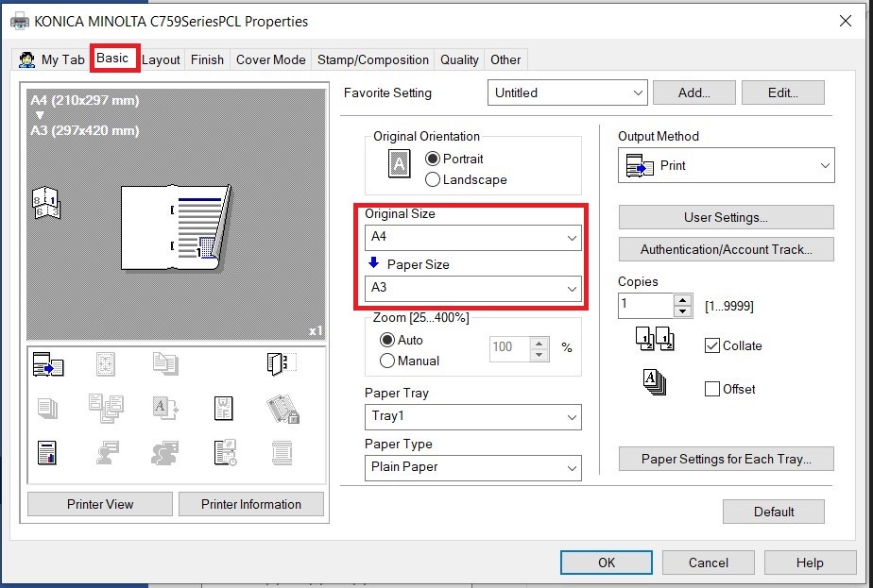
Task: Open the Output Method dropdown
Action: (x=726, y=166)
